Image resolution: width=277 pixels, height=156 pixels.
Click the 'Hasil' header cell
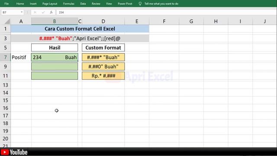pos(55,48)
